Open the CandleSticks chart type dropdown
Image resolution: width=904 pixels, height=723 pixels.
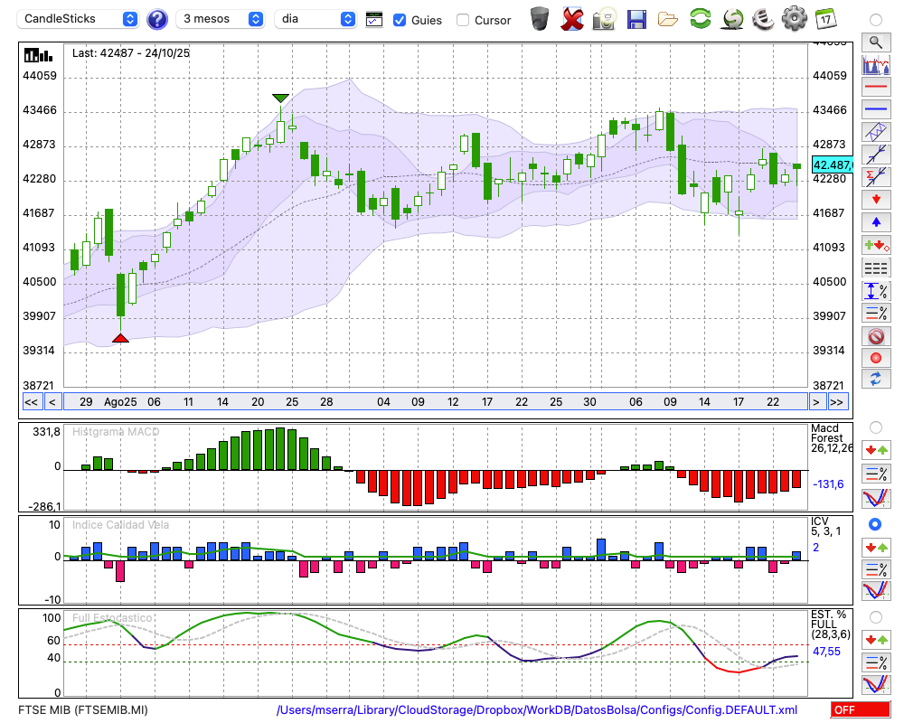pyautogui.click(x=80, y=19)
